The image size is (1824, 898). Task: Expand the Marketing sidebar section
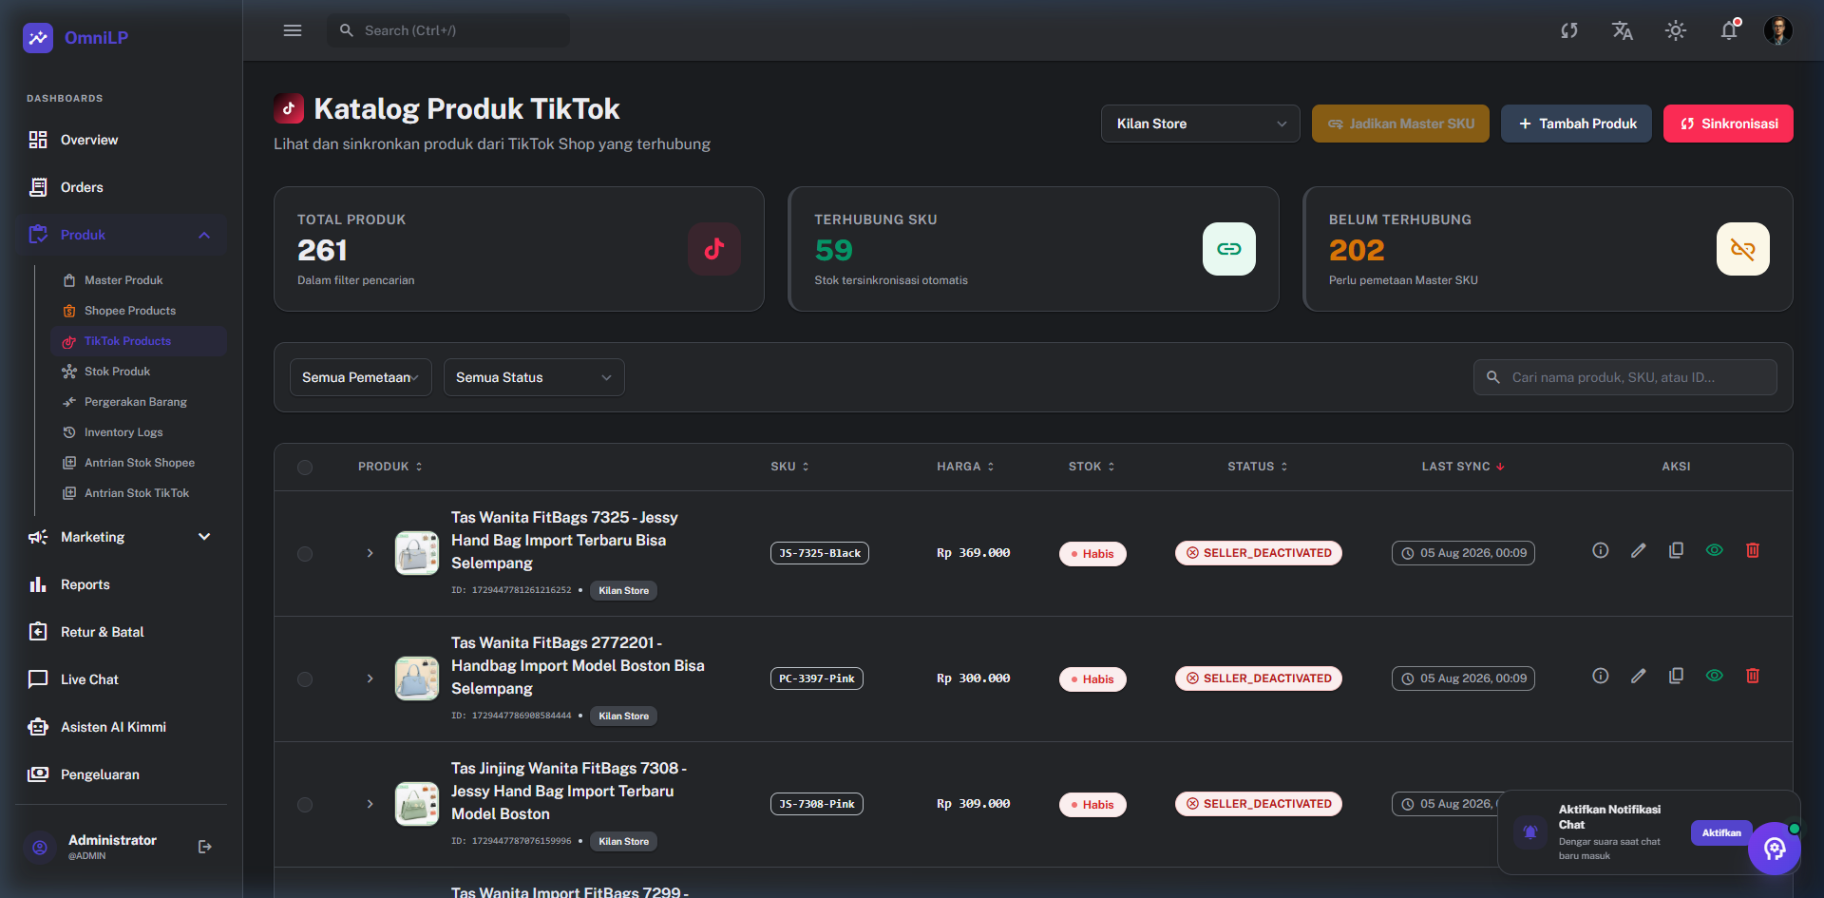(x=121, y=537)
